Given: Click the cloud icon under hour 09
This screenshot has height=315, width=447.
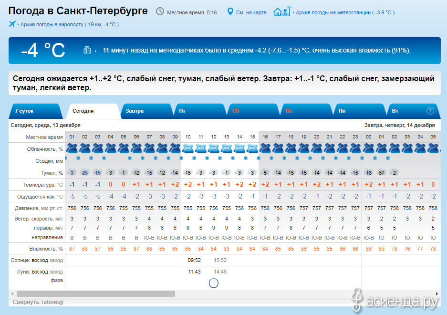Looking at the screenshot, I should pyautogui.click(x=175, y=148).
